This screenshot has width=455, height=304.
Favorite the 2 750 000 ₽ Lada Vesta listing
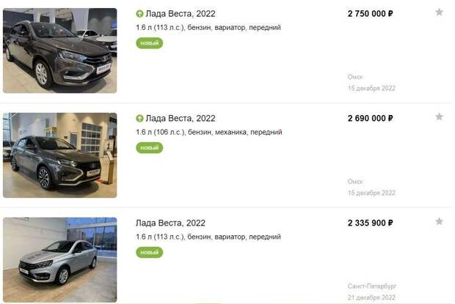[439, 12]
